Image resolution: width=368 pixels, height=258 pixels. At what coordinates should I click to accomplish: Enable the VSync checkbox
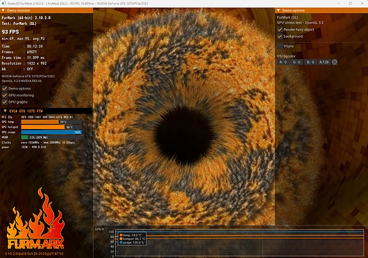pos(280,46)
